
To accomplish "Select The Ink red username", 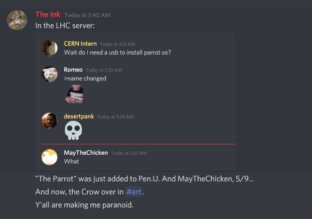I will click(x=48, y=15).
